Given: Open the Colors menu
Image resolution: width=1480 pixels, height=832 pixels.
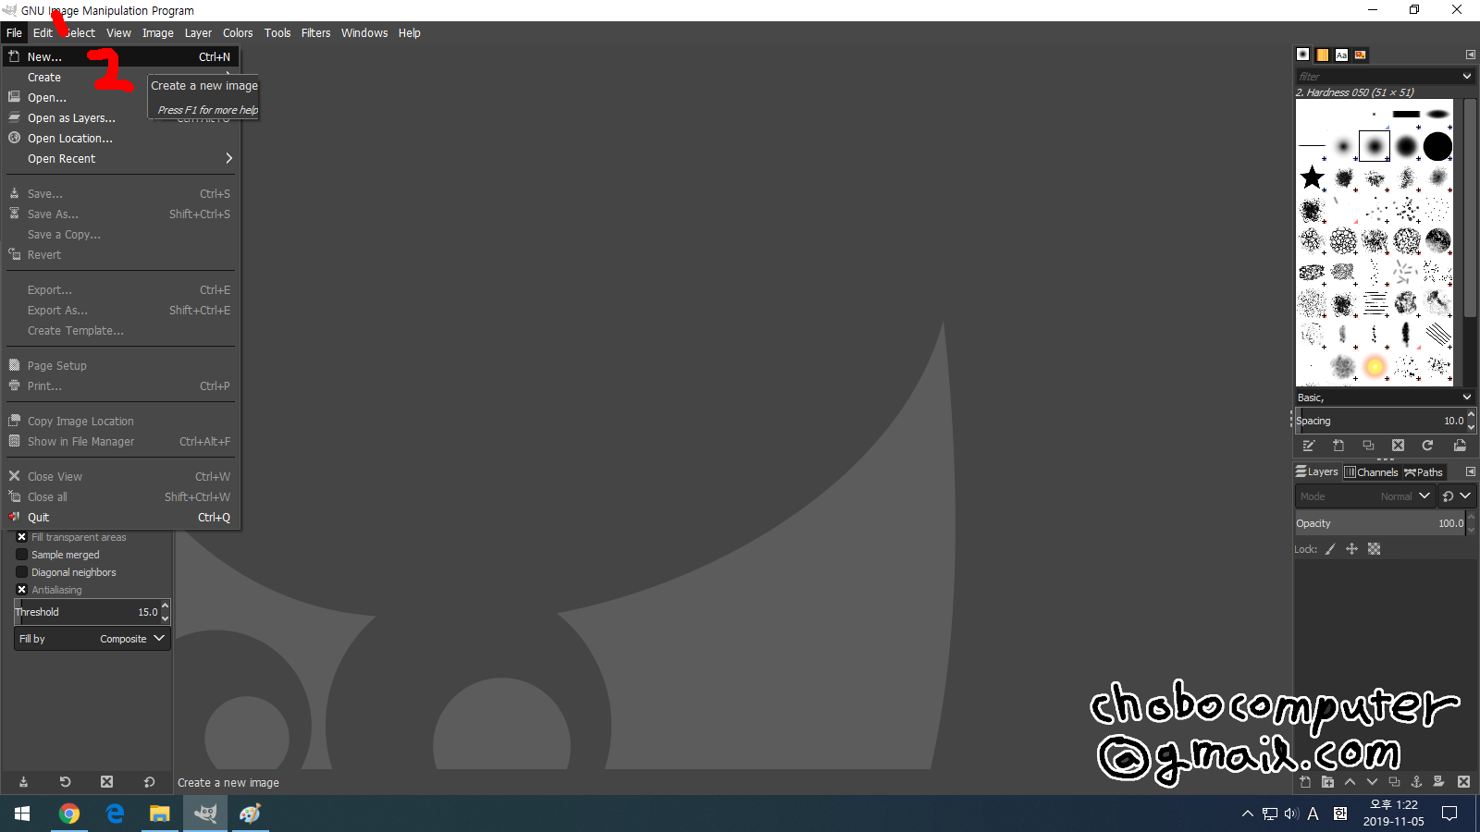Looking at the screenshot, I should point(238,32).
